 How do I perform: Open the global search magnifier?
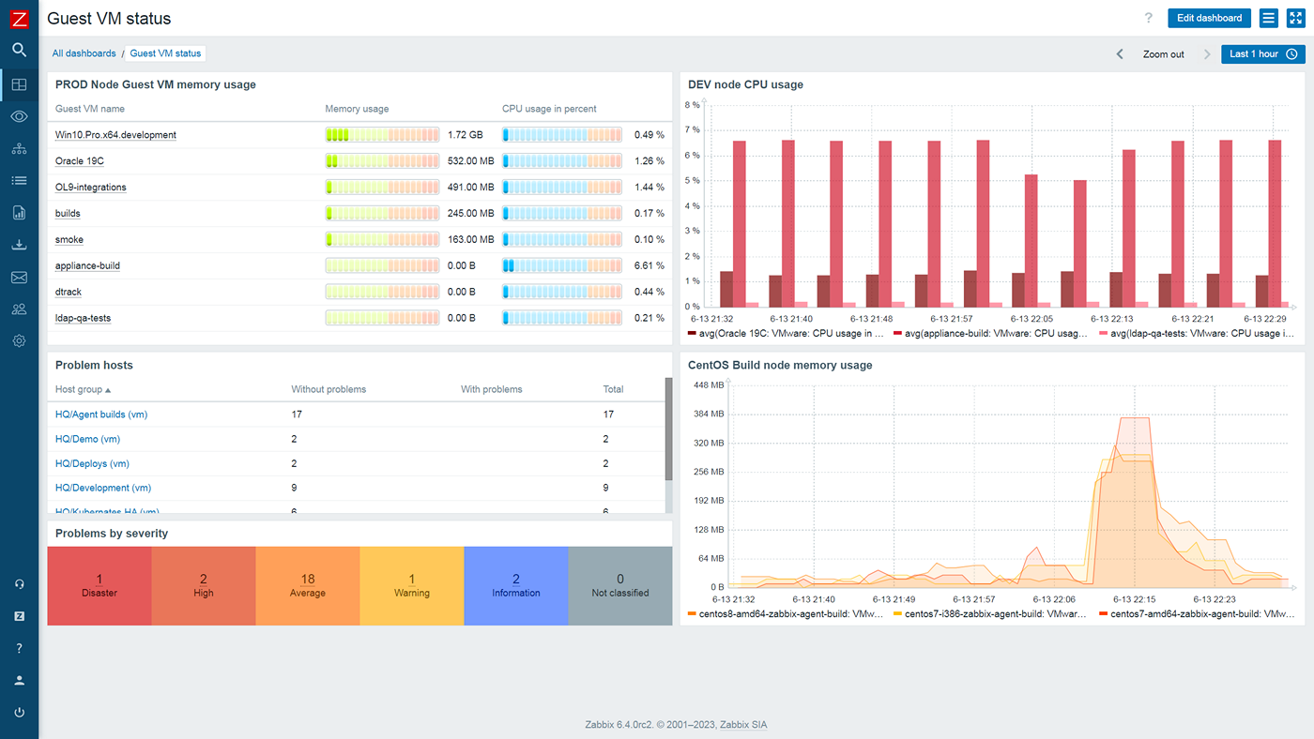(19, 52)
